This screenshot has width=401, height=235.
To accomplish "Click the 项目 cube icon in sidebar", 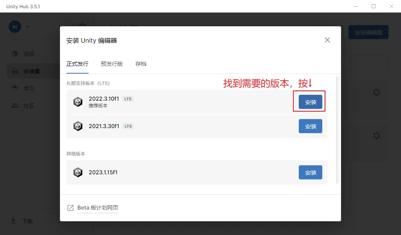I will (15, 54).
